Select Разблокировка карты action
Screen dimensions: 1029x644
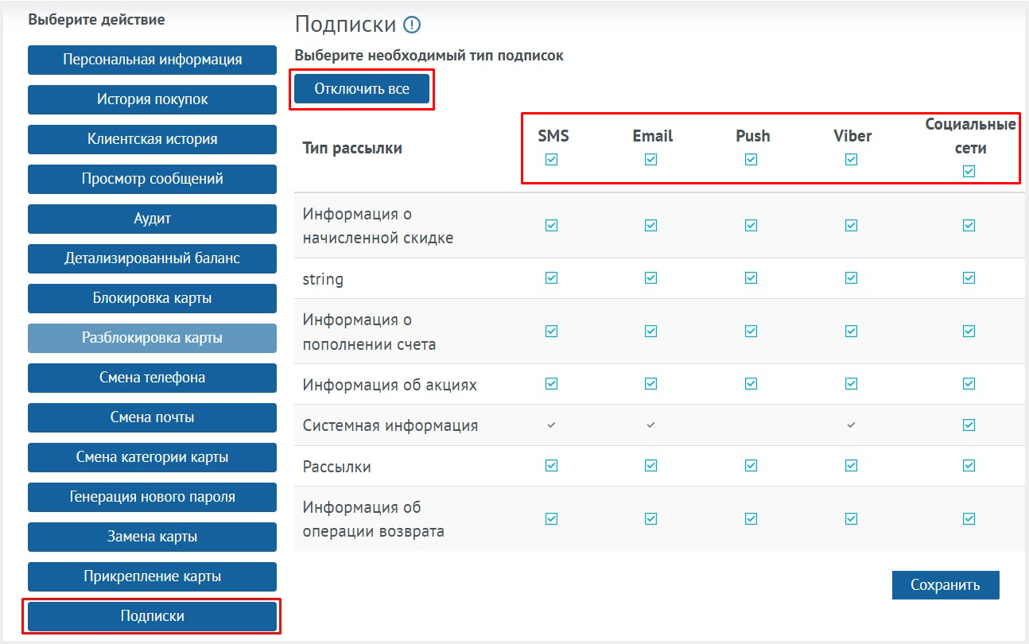pos(153,338)
